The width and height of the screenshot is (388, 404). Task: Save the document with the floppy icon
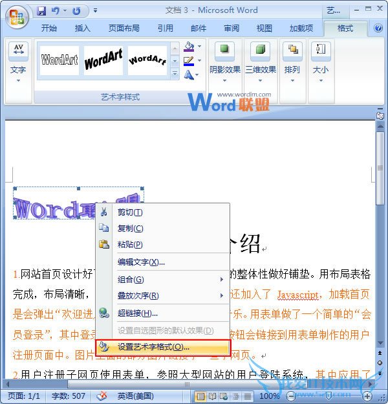coord(41,10)
